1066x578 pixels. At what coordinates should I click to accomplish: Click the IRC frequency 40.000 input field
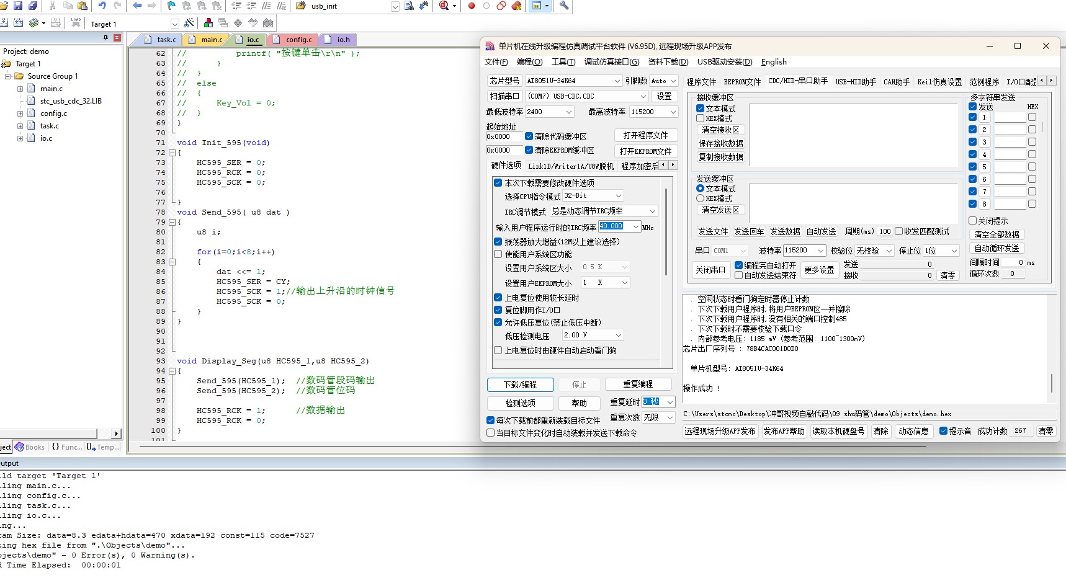tap(615, 227)
